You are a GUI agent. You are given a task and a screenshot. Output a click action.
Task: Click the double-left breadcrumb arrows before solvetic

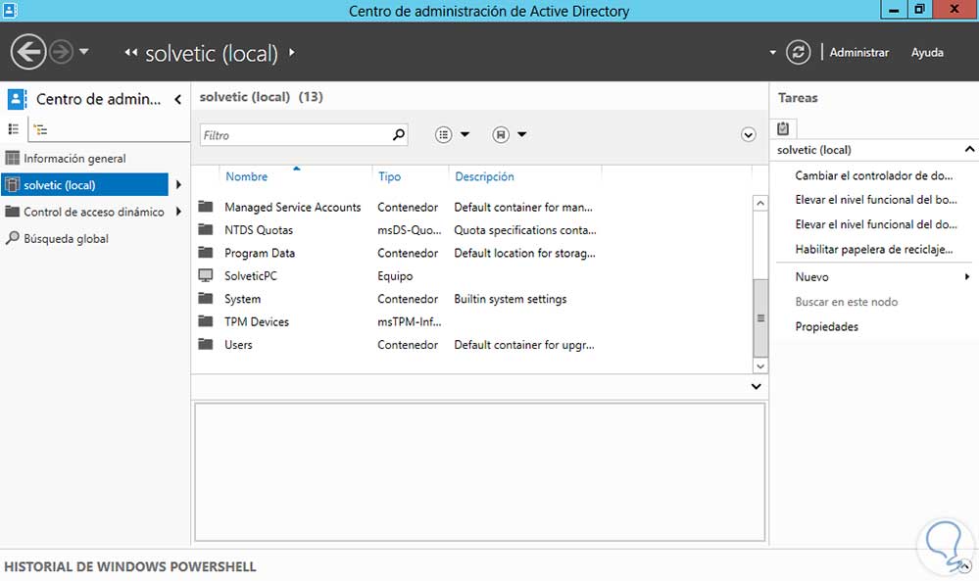(130, 53)
